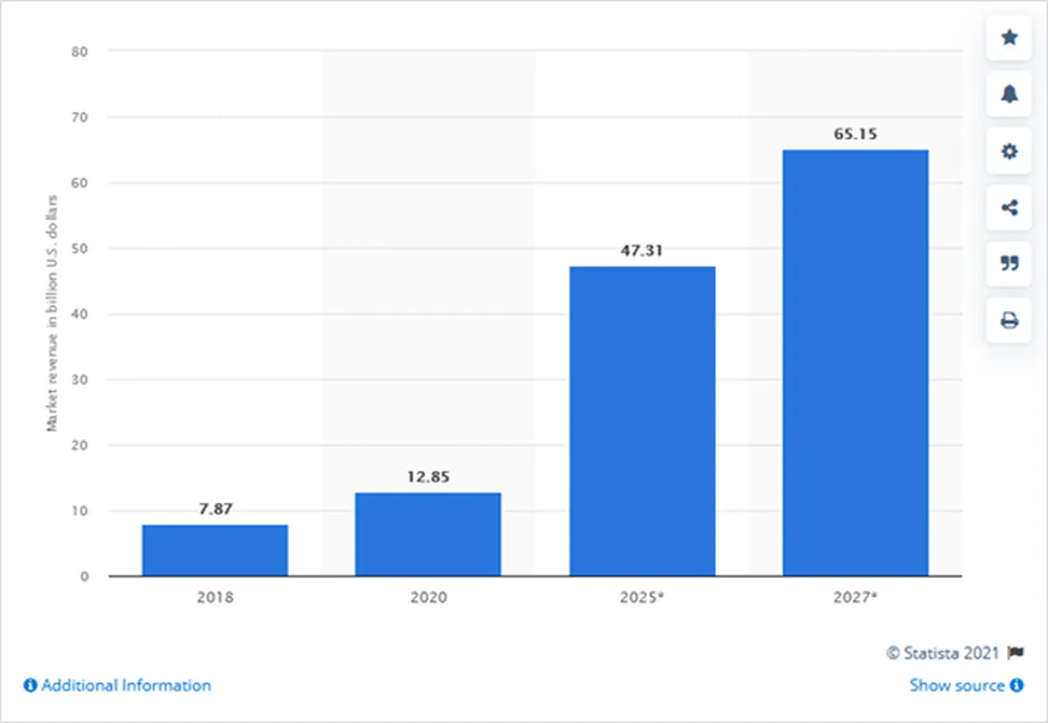Screen dimensions: 1048x723
Task: Click the 47.31 value label
Action: 642,251
